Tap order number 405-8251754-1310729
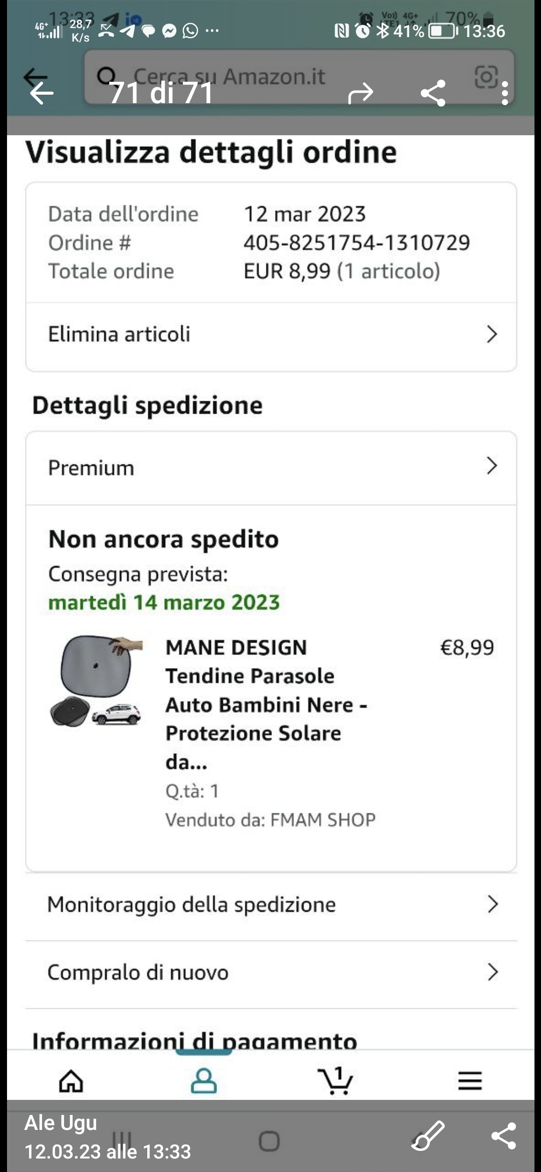541x1172 pixels. (356, 243)
